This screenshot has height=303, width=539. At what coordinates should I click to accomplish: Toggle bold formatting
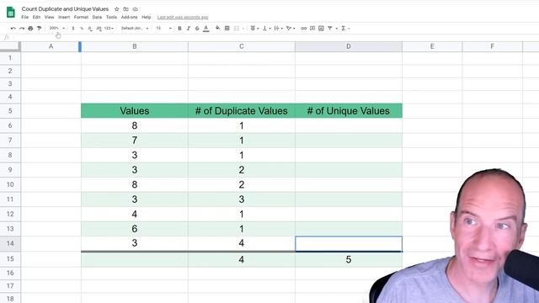(x=179, y=28)
